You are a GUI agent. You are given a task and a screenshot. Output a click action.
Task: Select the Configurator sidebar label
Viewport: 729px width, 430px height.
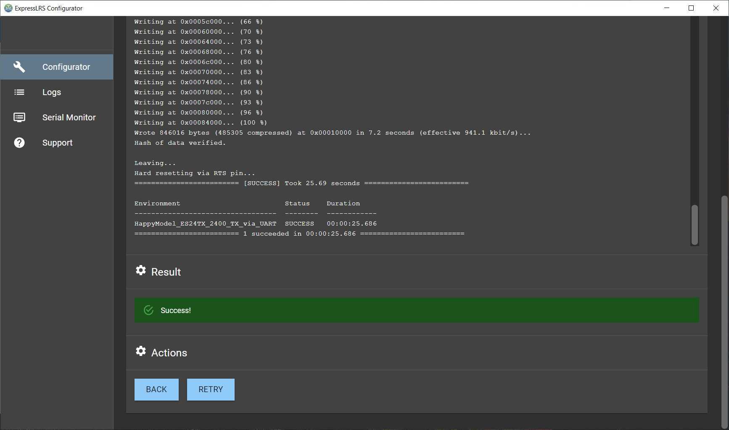(66, 67)
